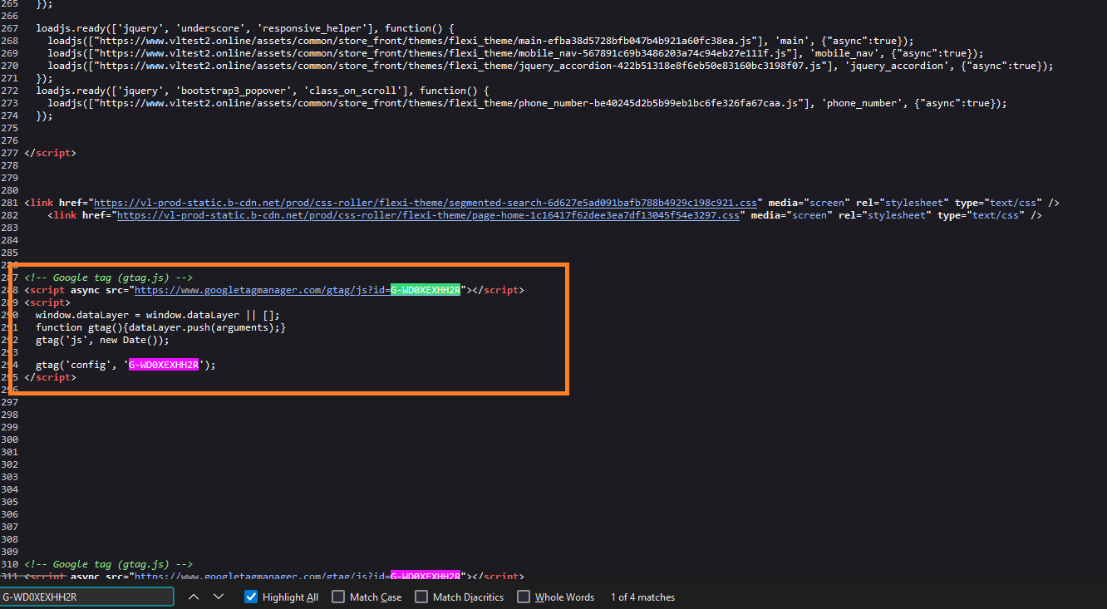Place cursor on the window.dataLayer line
Viewport: 1107px width, 609px height.
coord(158,315)
